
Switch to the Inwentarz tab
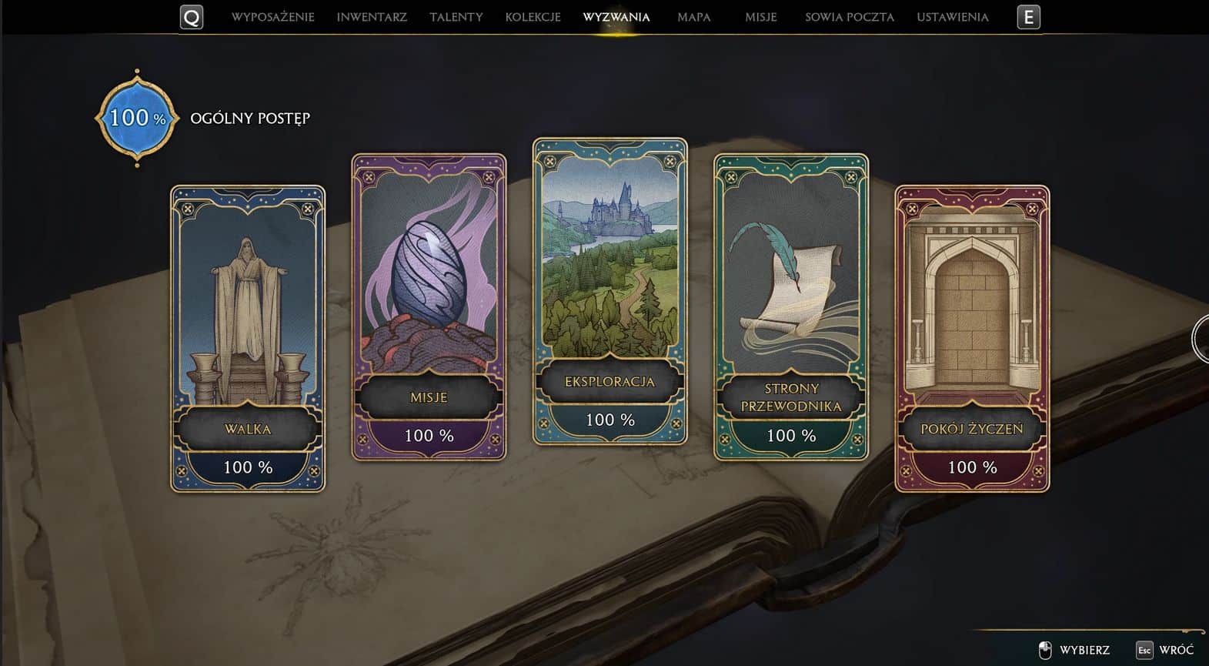click(372, 17)
